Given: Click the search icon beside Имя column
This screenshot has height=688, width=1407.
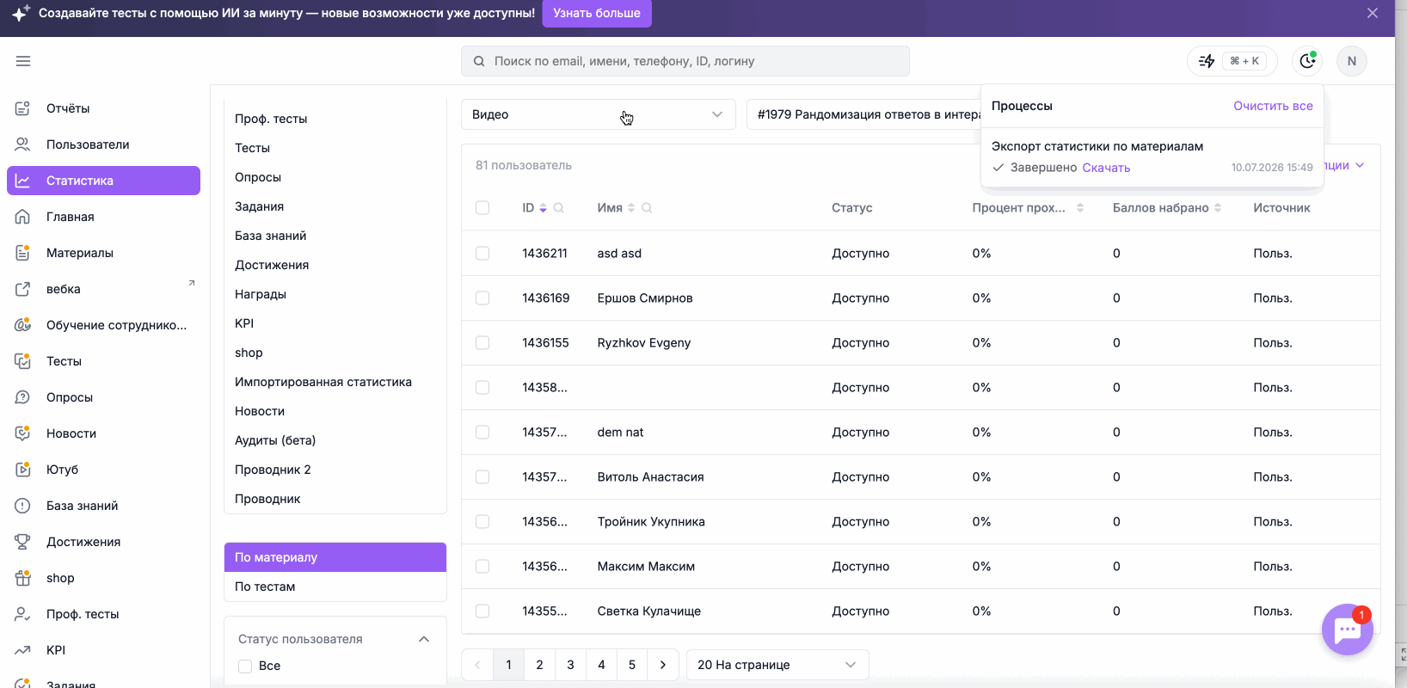Looking at the screenshot, I should pyautogui.click(x=647, y=208).
